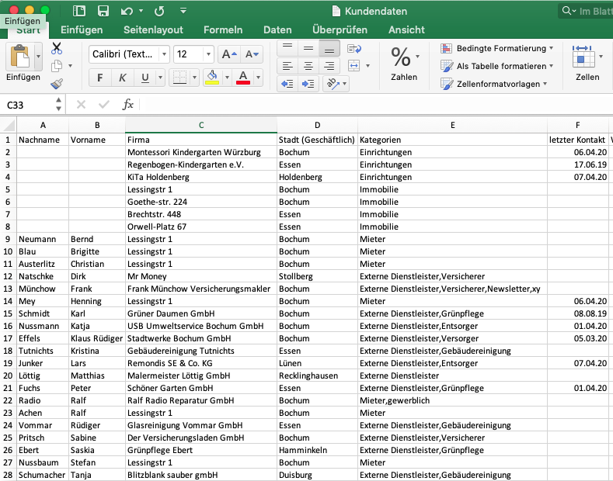
Task: Switch to the Überprüfen ribbon tab
Action: tap(340, 29)
